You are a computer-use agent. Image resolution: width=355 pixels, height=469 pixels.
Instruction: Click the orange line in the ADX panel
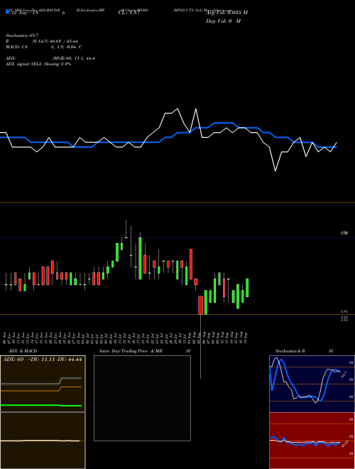coord(41,389)
